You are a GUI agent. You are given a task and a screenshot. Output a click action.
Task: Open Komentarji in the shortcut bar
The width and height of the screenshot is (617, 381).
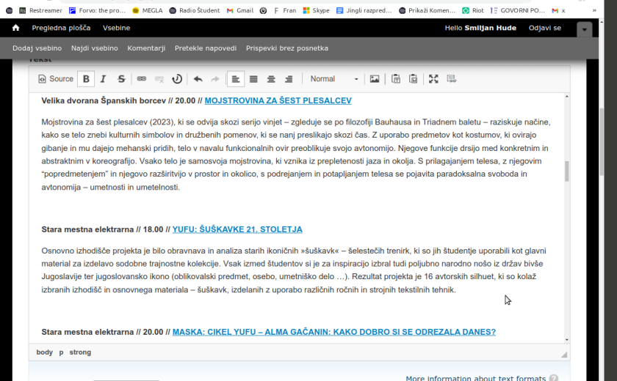tap(146, 48)
